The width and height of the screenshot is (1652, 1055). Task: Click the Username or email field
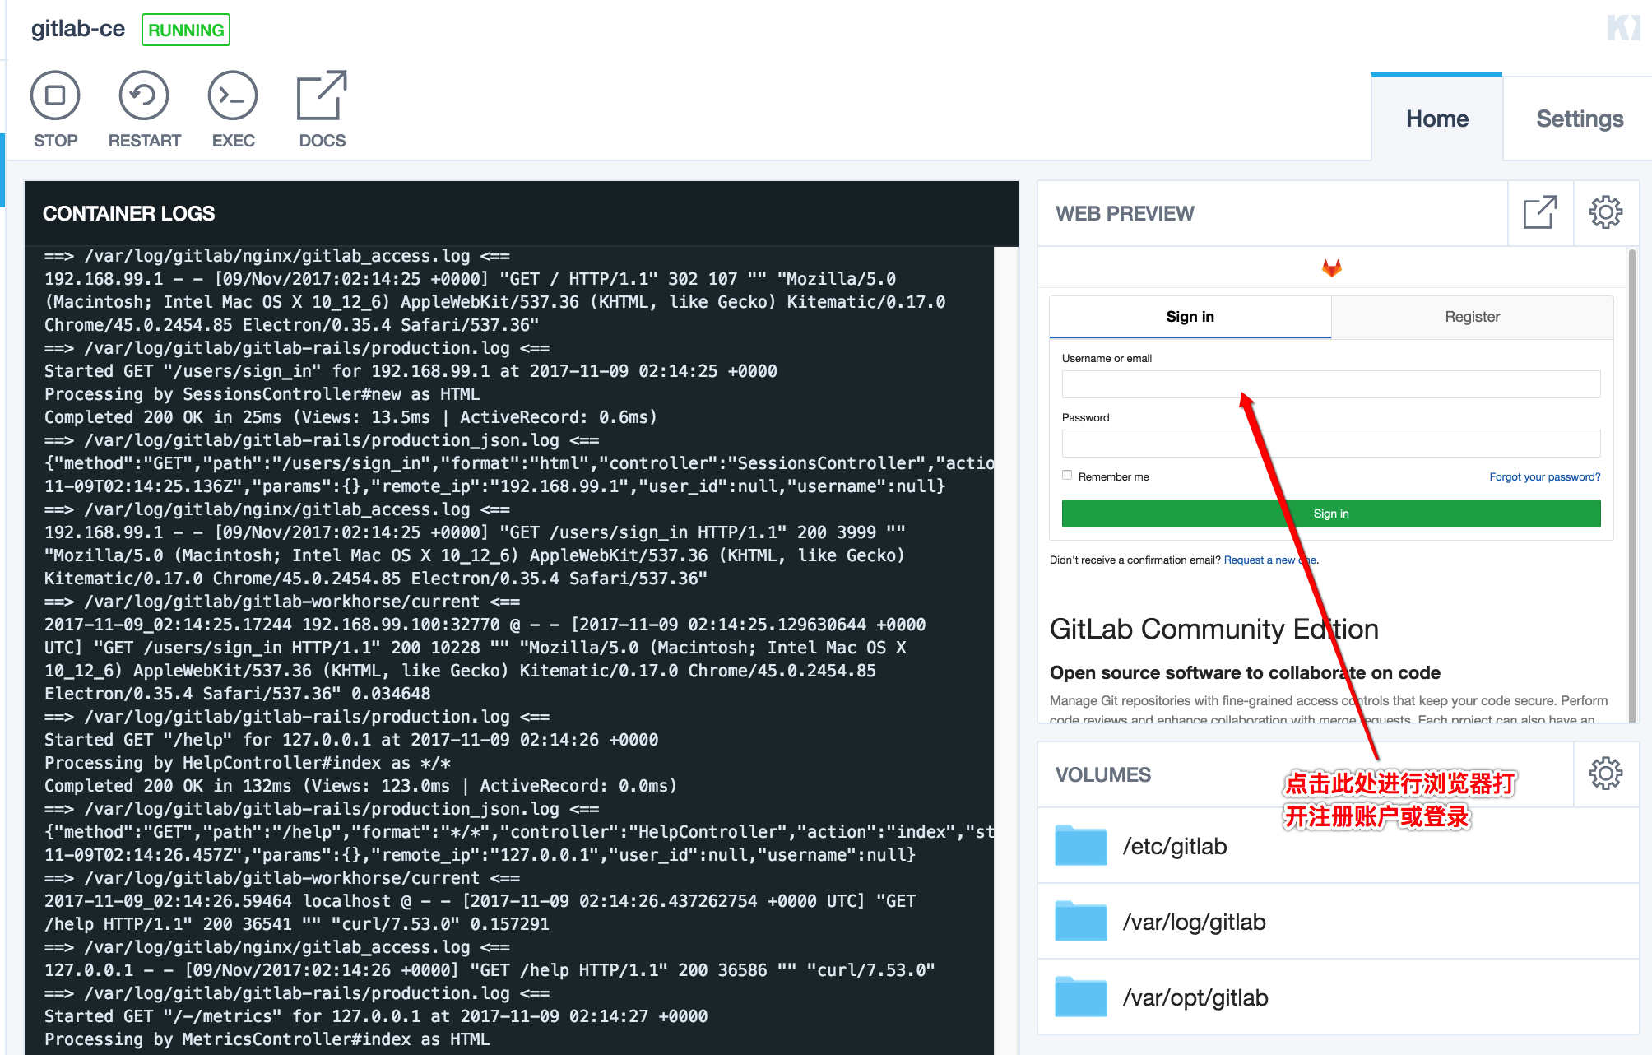[1330, 384]
